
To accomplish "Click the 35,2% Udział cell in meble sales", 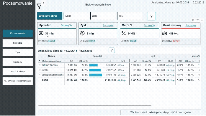I will [x=84, y=70].
